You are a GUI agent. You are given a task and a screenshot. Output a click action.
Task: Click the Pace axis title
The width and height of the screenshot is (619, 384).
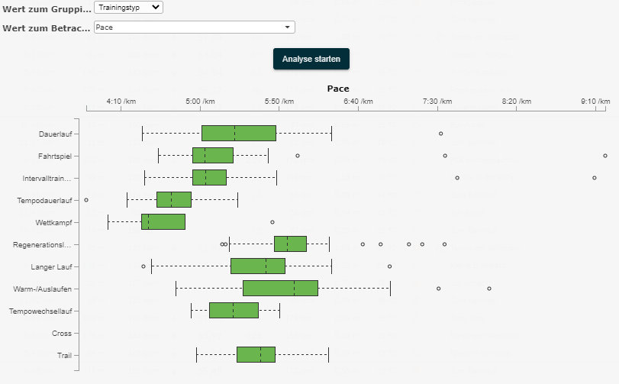[338, 89]
